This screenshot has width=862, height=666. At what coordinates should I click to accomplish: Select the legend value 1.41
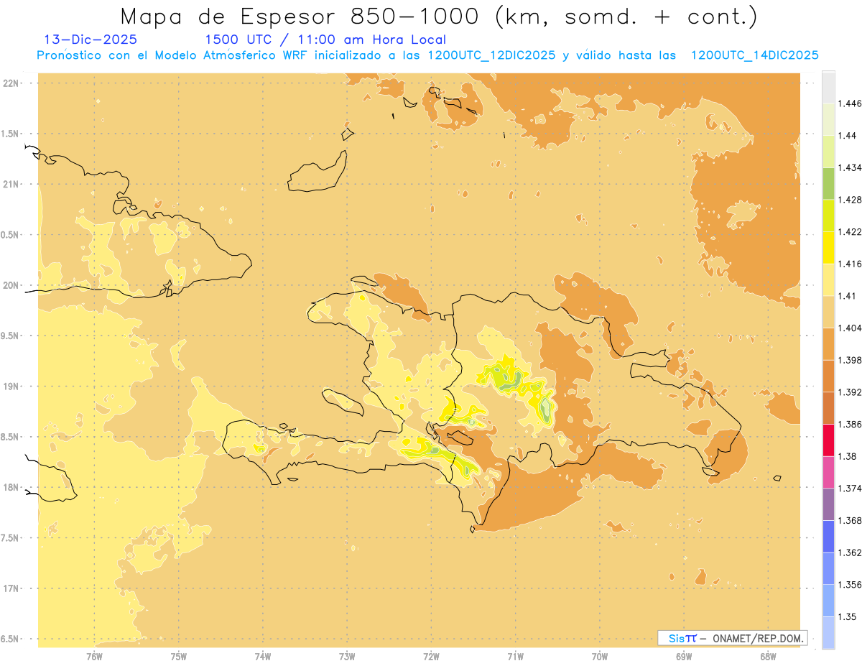coord(848,296)
